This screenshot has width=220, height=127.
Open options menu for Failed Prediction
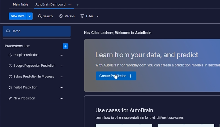(62, 87)
